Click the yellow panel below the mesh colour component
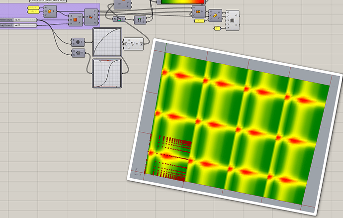This screenshot has width=343, height=218. (199, 21)
